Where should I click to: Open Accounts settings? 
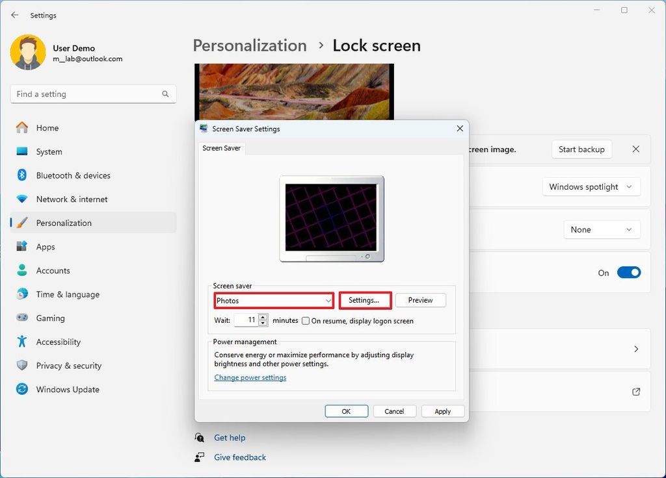(53, 270)
